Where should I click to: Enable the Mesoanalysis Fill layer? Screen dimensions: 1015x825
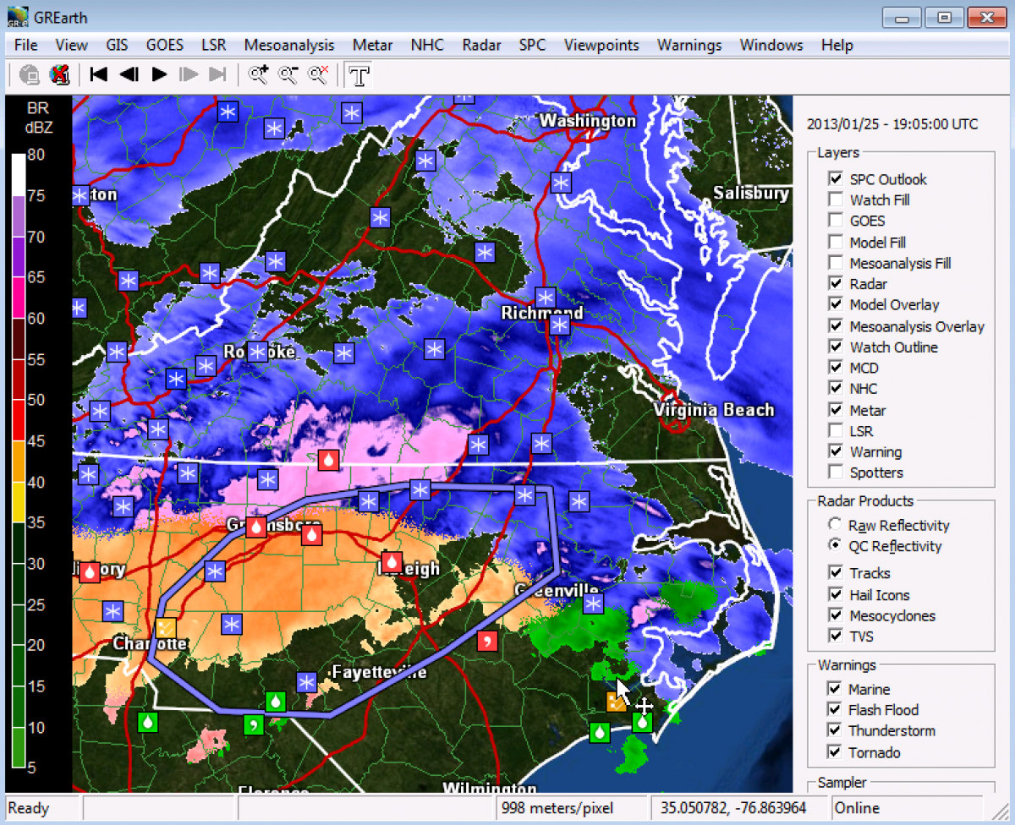(836, 263)
